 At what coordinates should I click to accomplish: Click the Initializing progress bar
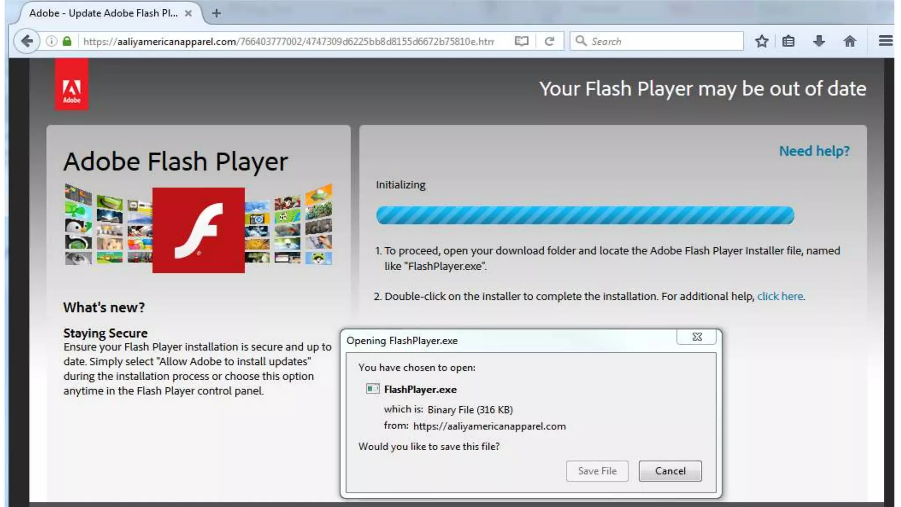coord(585,215)
